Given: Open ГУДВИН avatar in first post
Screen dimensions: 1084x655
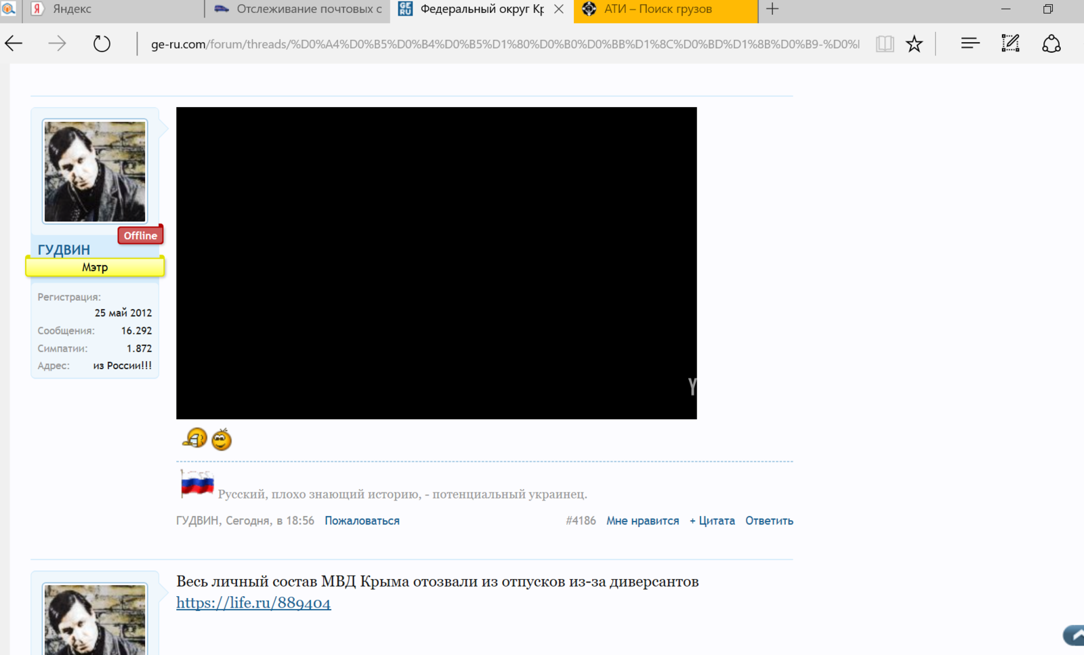Looking at the screenshot, I should pyautogui.click(x=95, y=171).
